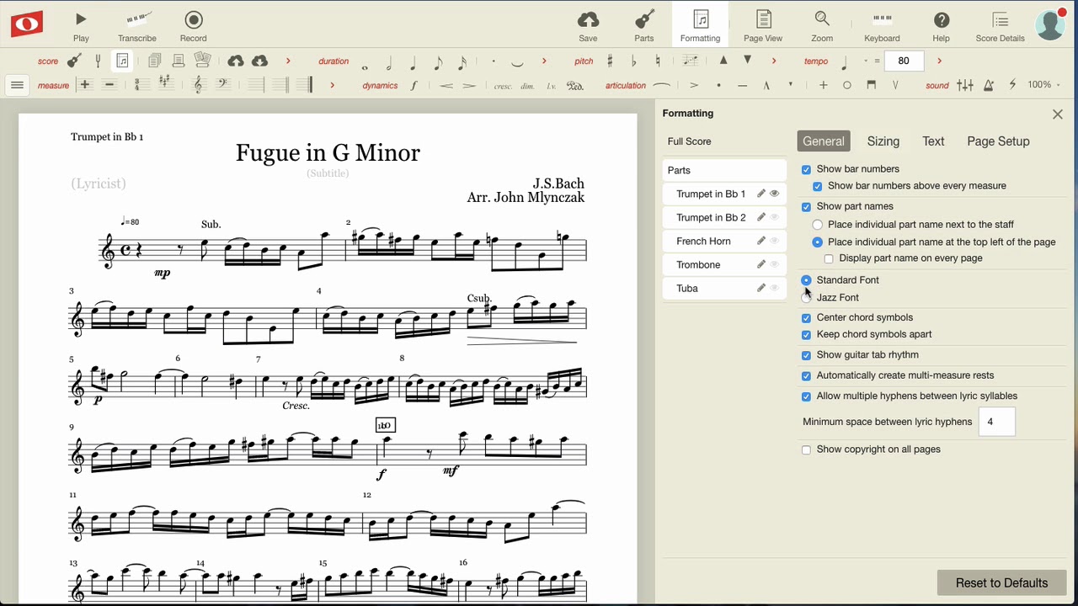The image size is (1078, 606).
Task: Select the eighth note duration
Action: pyautogui.click(x=438, y=61)
